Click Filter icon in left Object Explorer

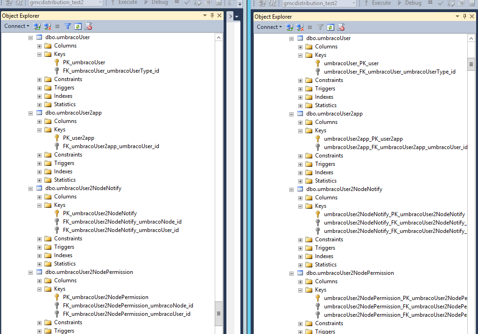pos(68,27)
